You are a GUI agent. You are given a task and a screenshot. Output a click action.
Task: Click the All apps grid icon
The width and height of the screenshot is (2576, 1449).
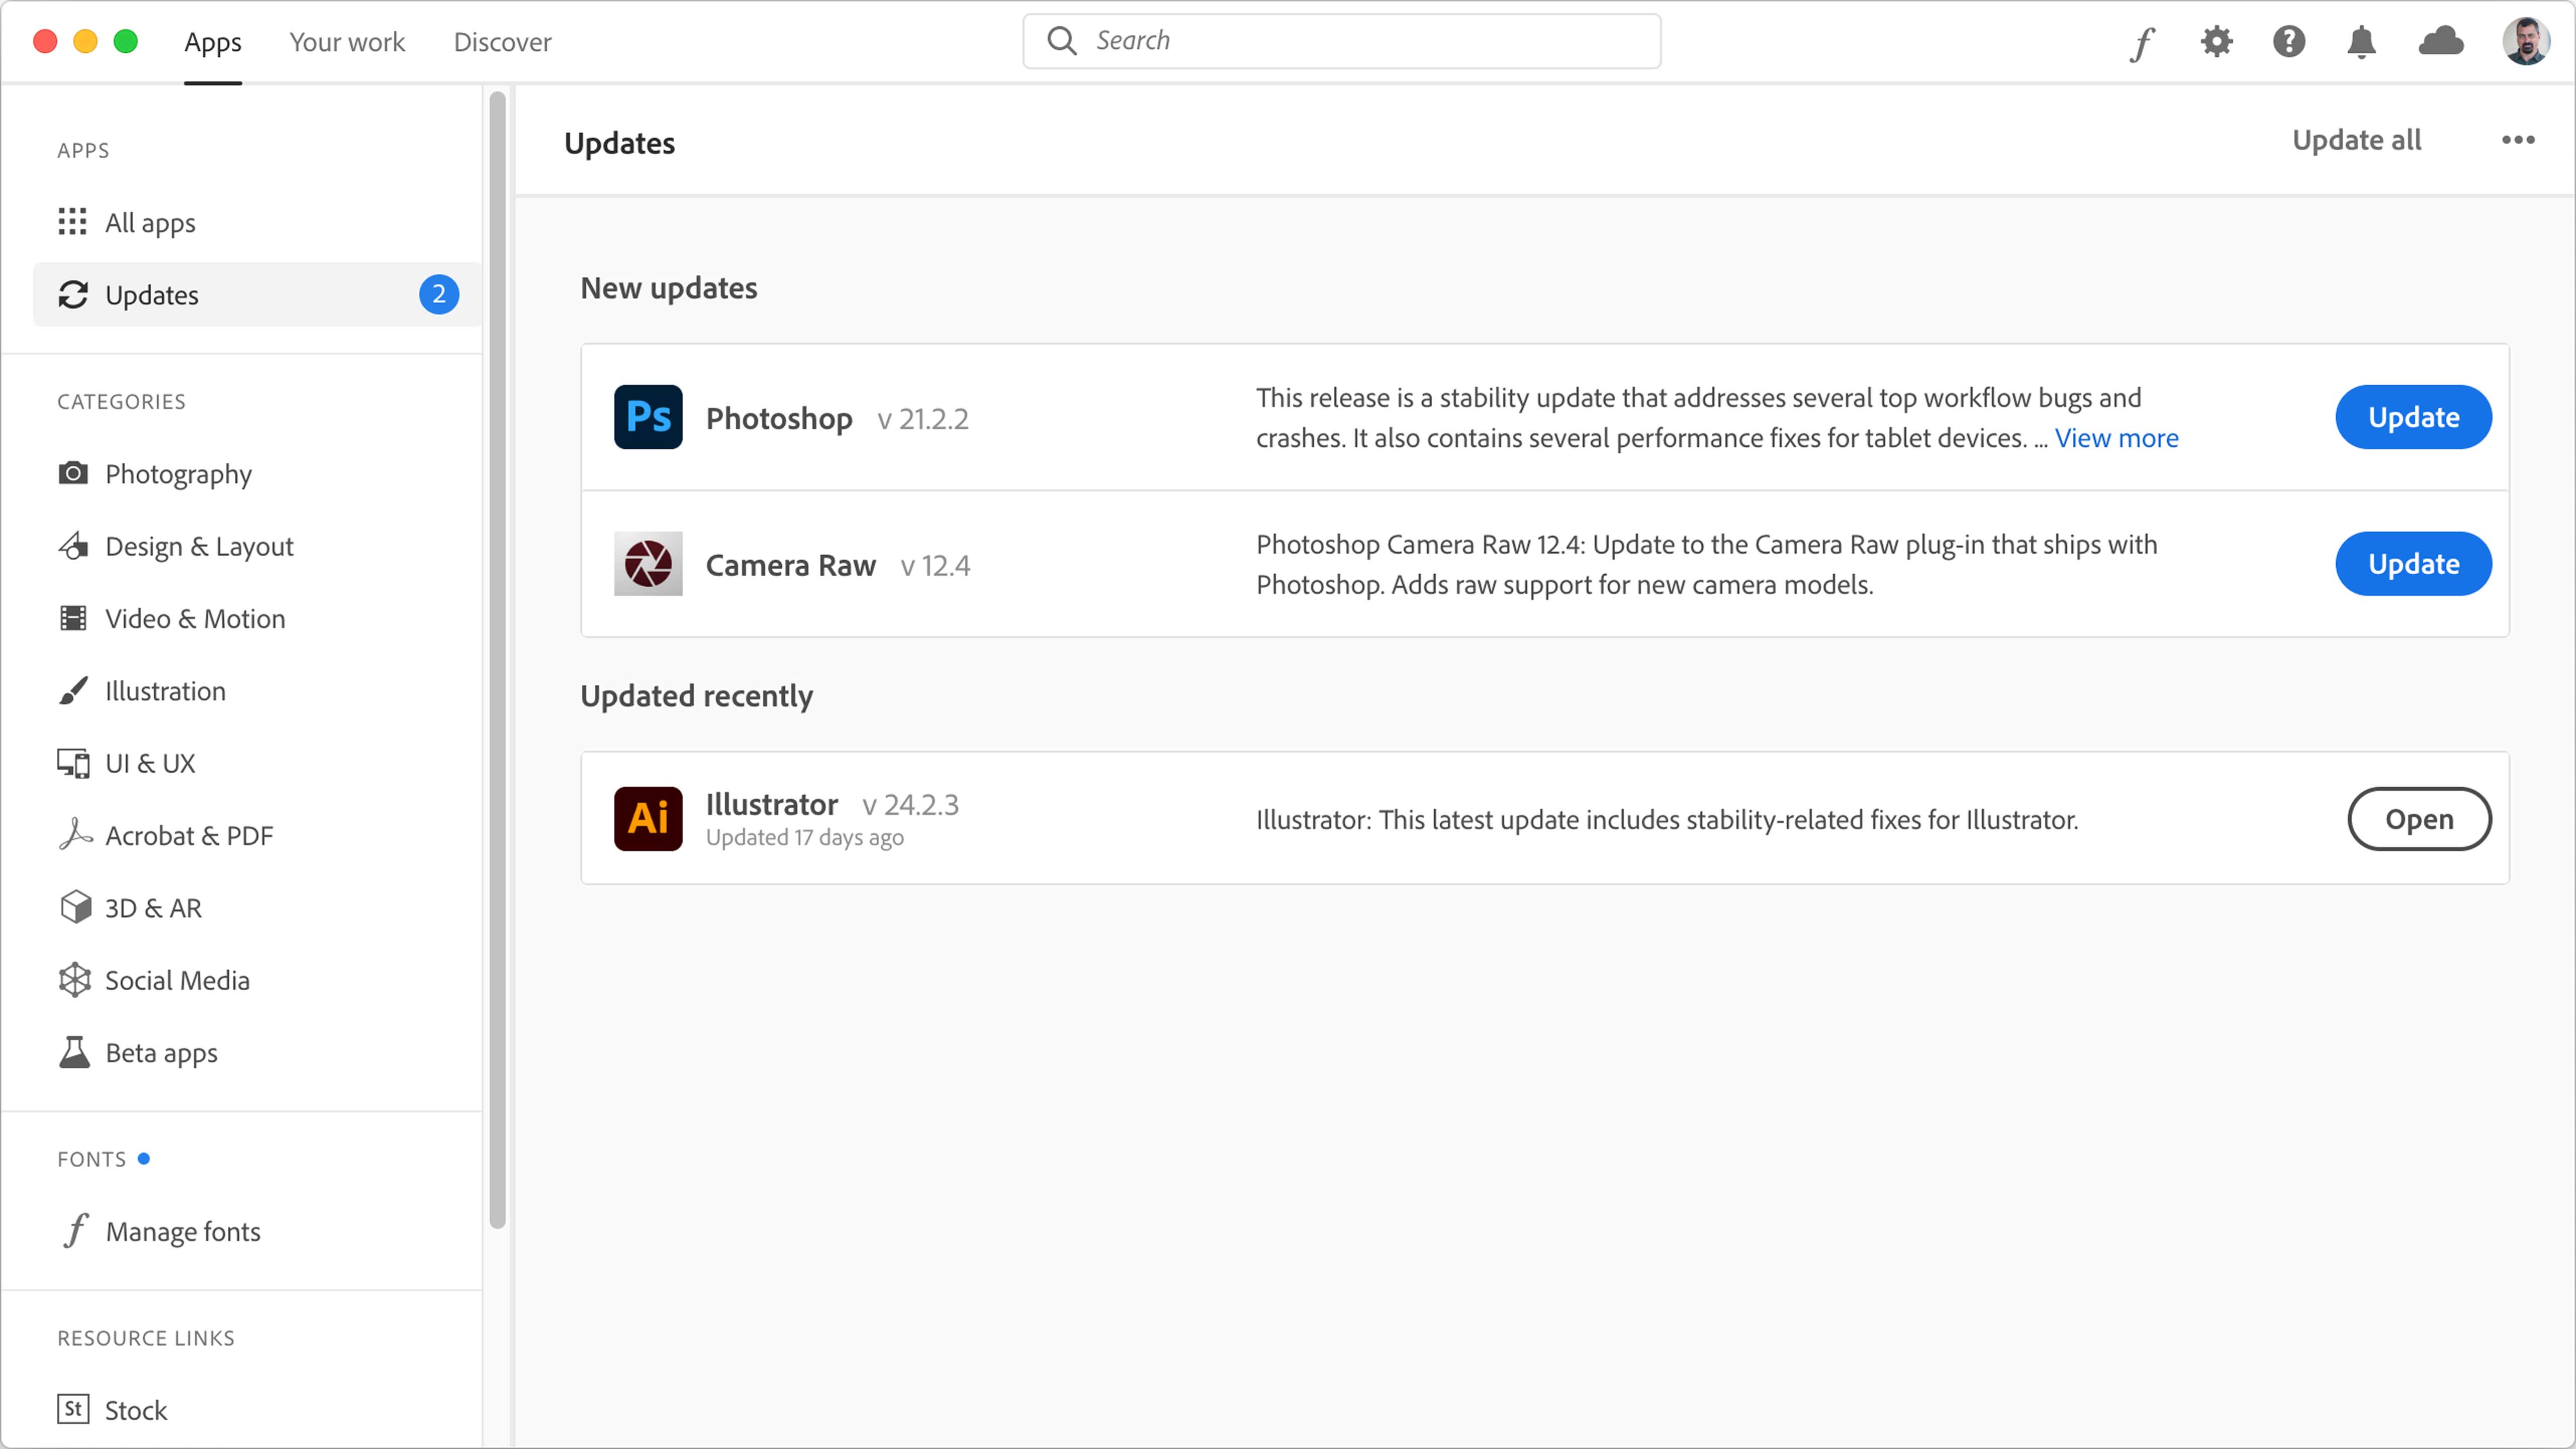tap(72, 222)
